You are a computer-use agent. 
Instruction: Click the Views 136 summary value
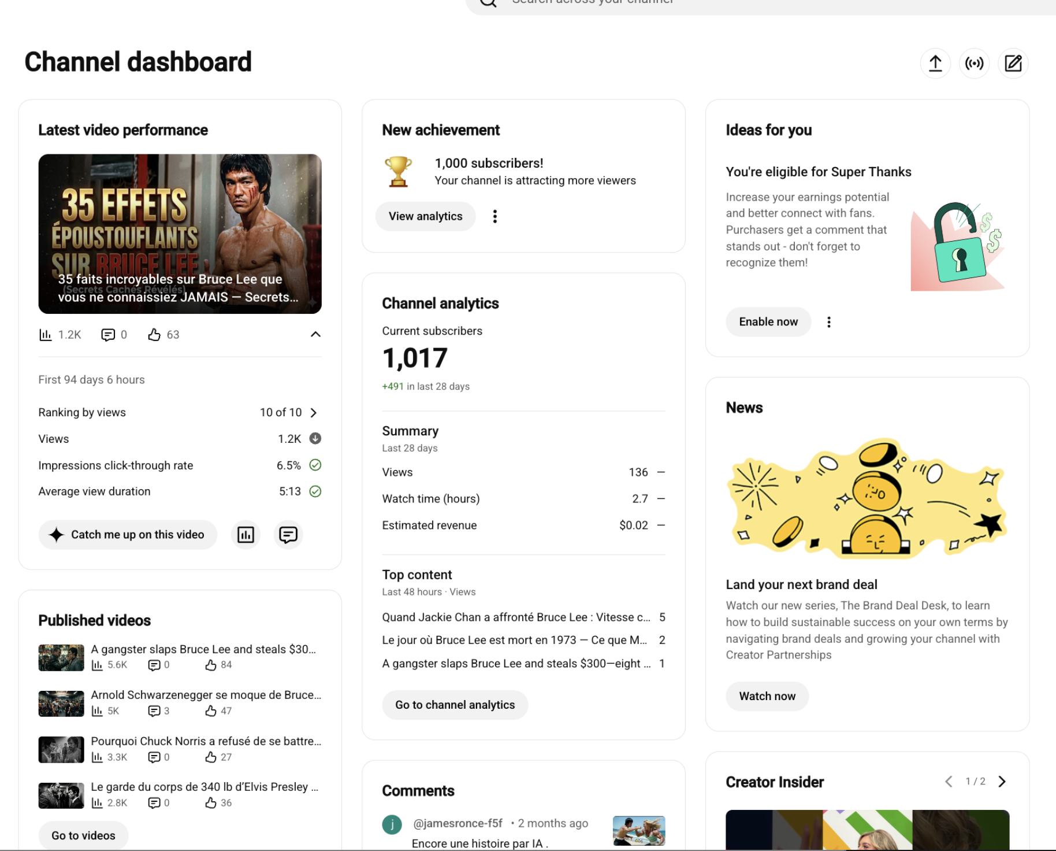(x=638, y=472)
